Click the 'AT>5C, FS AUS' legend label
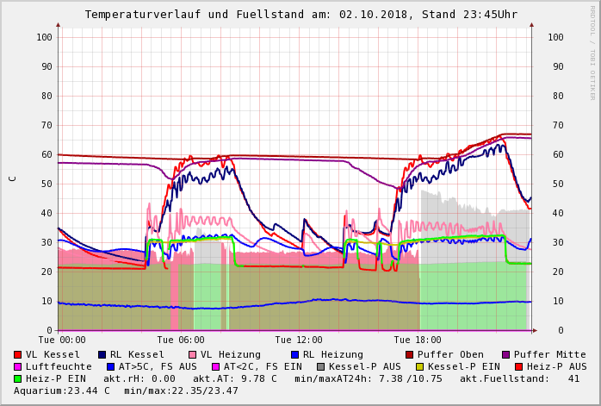The image size is (601, 406). [x=158, y=366]
